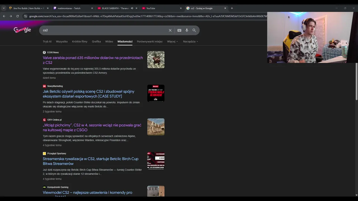Image resolution: width=358 pixels, height=201 pixels.
Task: Go back with the browser back arrow
Action: coord(4,16)
